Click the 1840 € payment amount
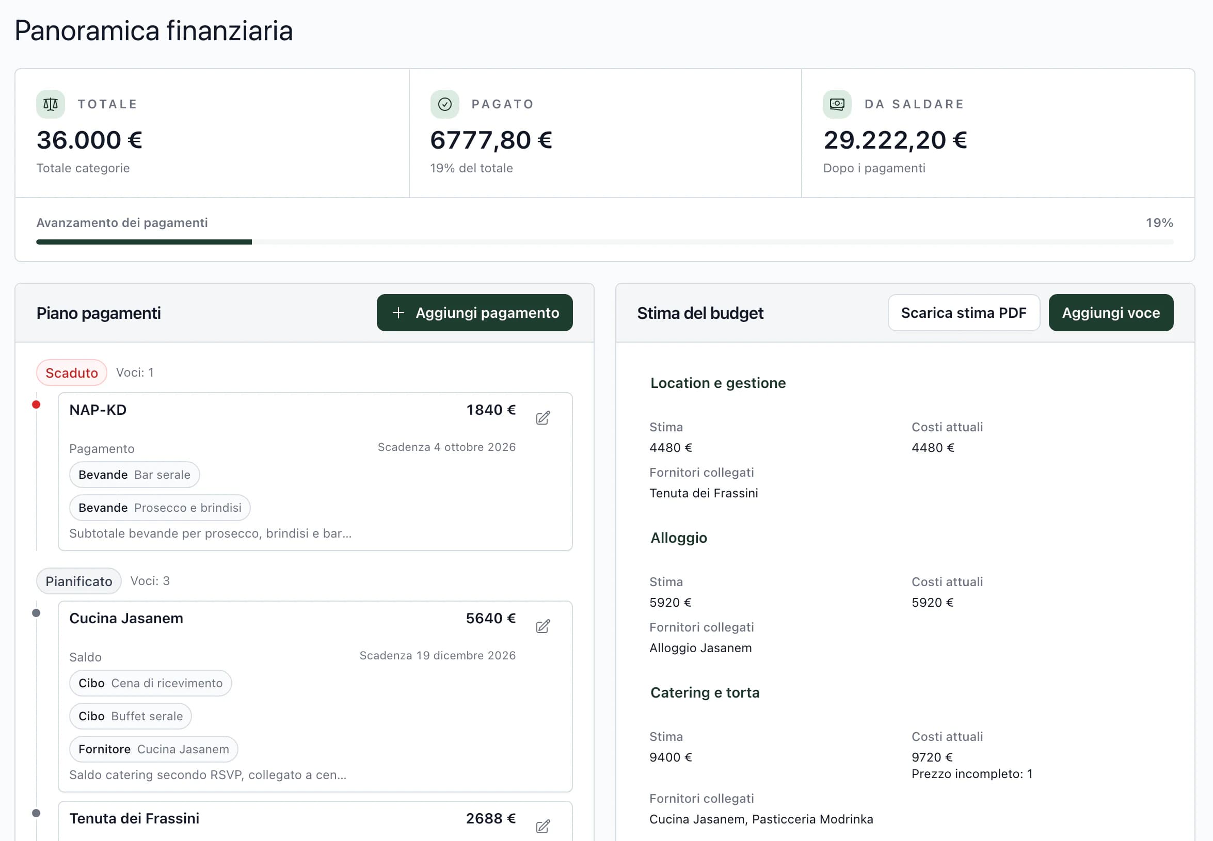The height and width of the screenshot is (841, 1213). (x=491, y=410)
